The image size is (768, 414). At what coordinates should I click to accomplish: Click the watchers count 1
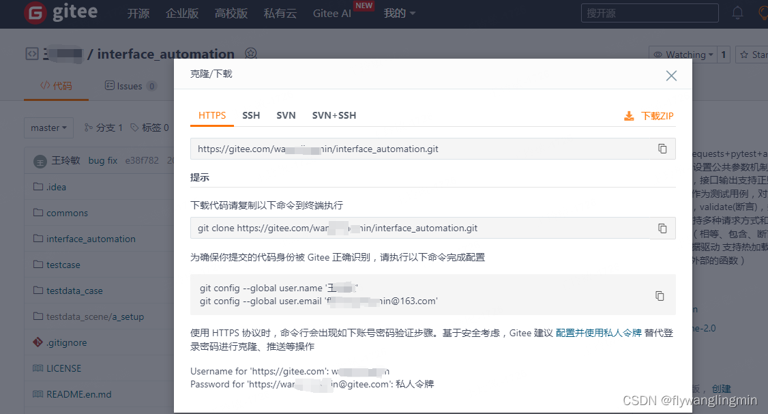click(724, 55)
